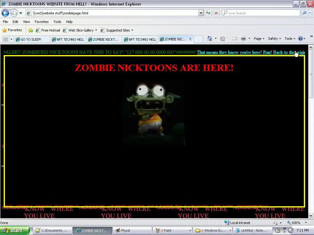Show hidden tray icons with round arrow
This screenshot has height=235, width=314.
click(291, 231)
